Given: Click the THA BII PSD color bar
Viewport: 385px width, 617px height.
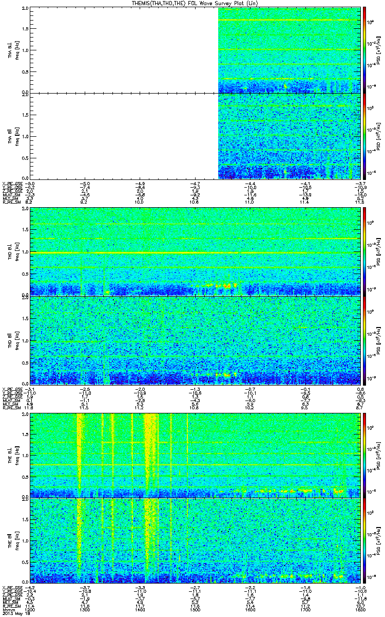Looking at the screenshot, I should pos(364,136).
